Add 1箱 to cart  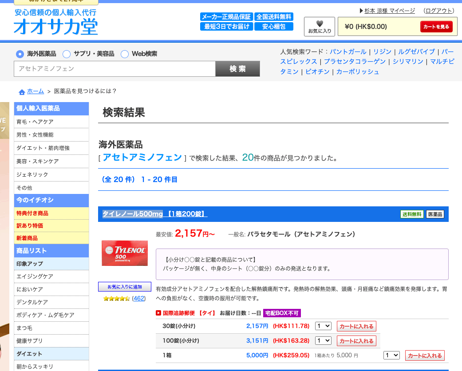(x=425, y=355)
